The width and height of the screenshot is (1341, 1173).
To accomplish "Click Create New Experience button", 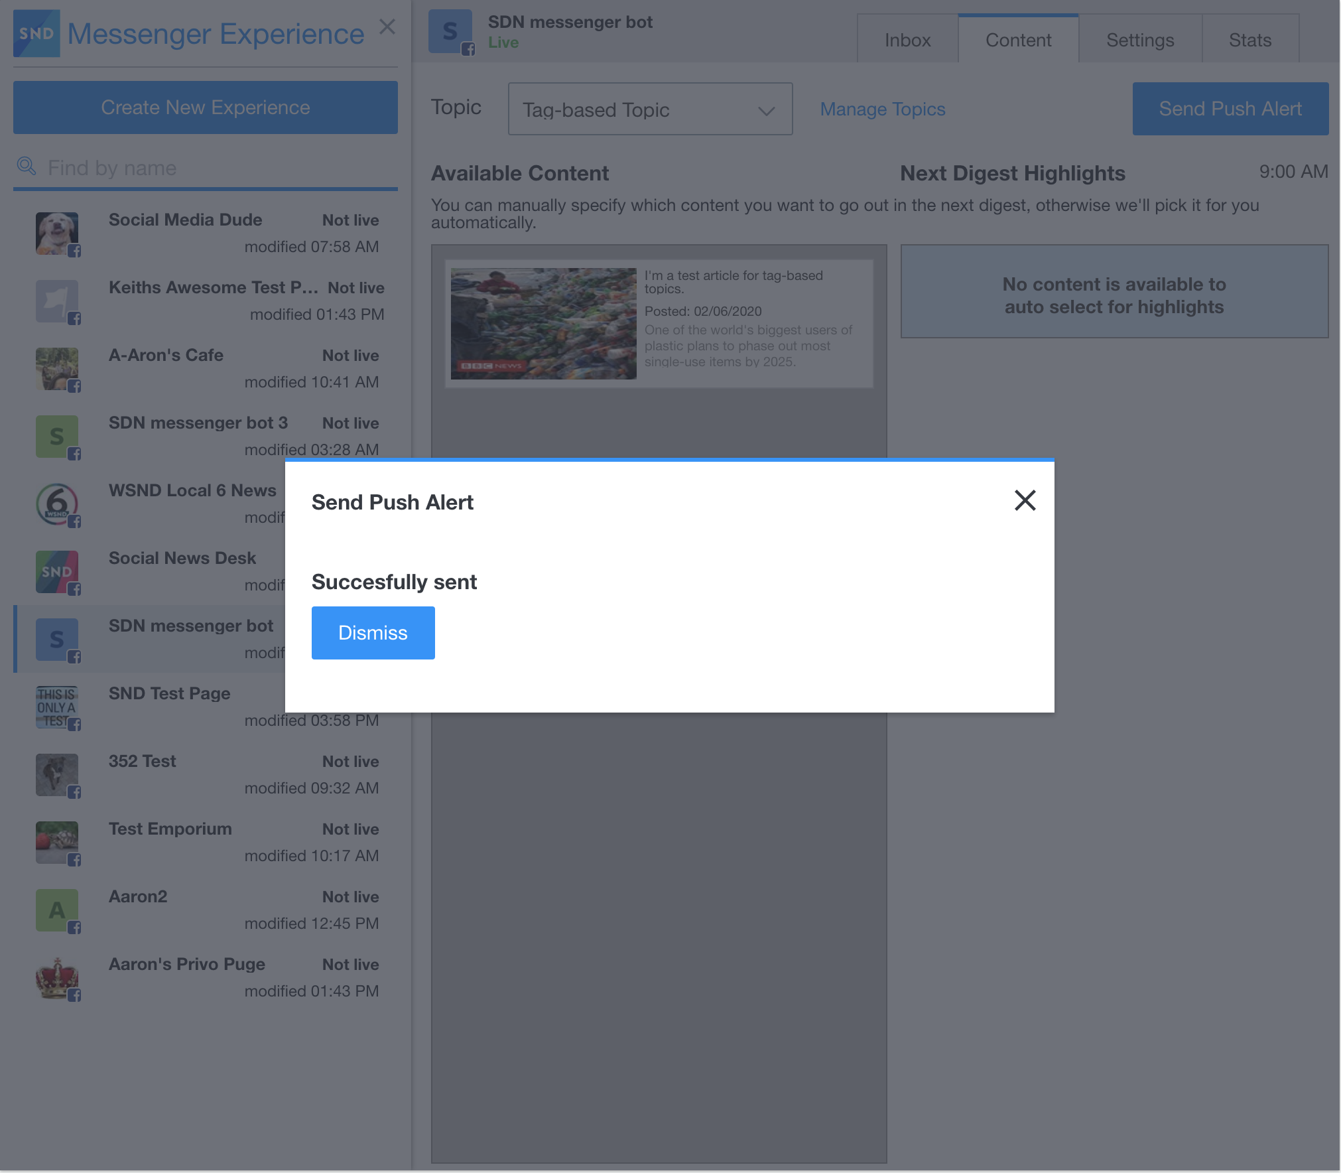I will tap(206, 107).
